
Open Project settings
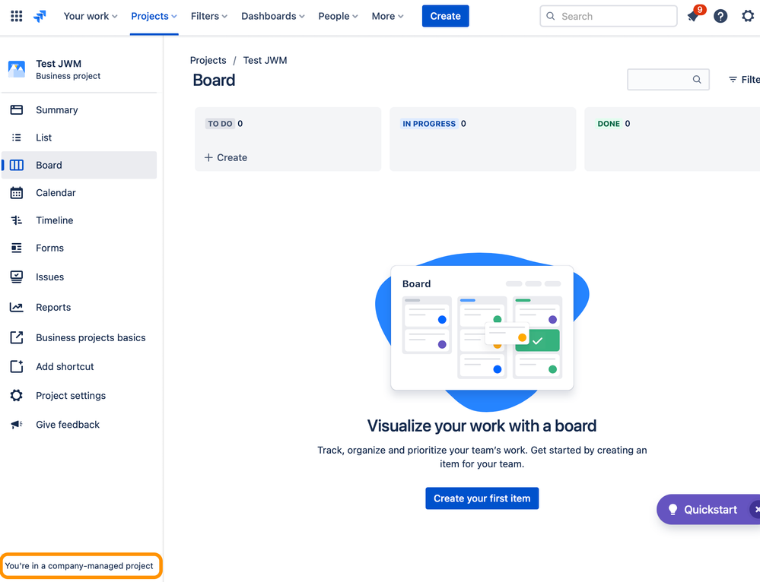(x=79, y=396)
